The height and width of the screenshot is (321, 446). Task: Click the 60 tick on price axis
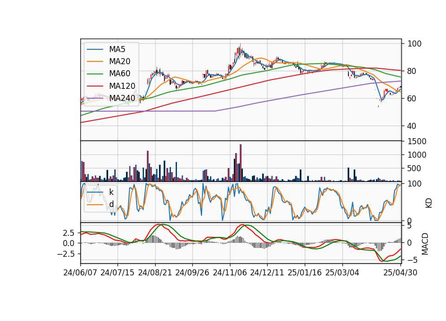[x=412, y=99]
